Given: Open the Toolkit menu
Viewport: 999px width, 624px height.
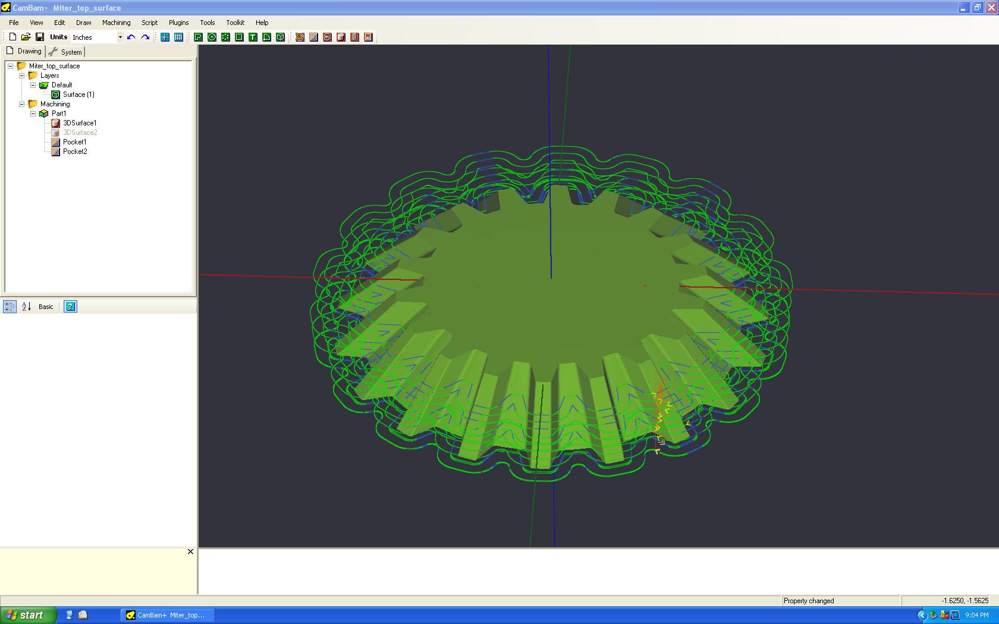Looking at the screenshot, I should point(235,23).
